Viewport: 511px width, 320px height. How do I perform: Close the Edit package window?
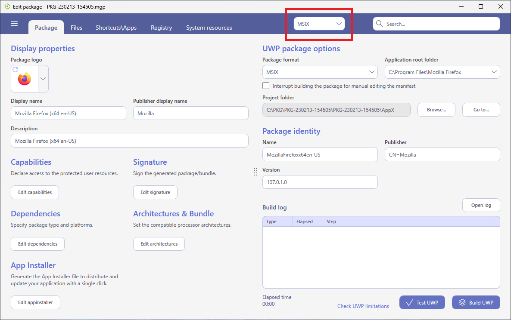pyautogui.click(x=501, y=6)
